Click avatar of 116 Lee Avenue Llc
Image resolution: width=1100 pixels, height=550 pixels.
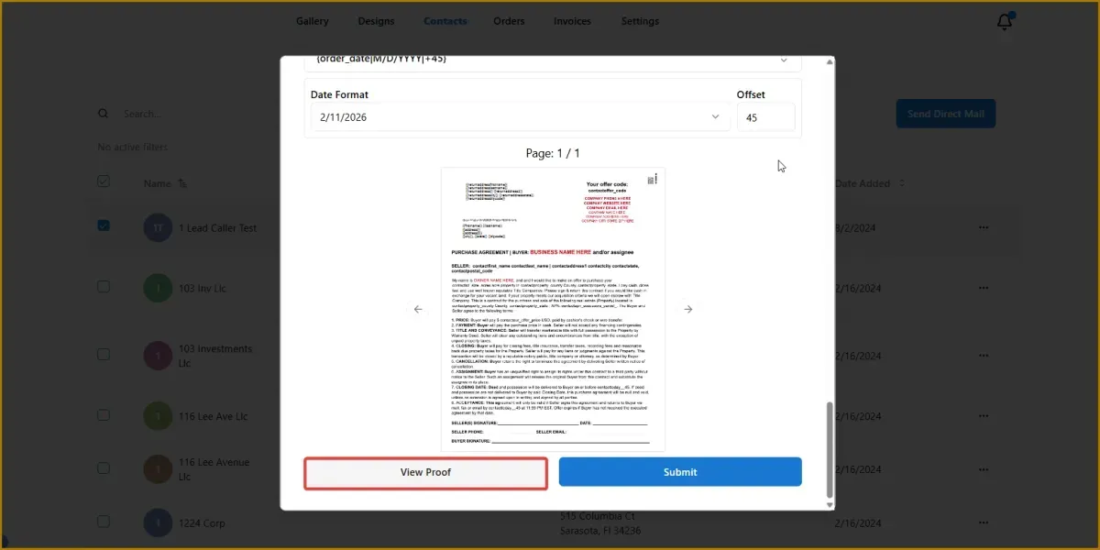(158, 469)
